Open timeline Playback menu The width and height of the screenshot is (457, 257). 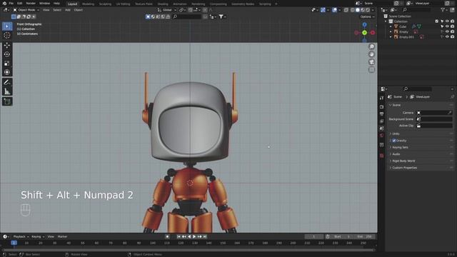21,236
